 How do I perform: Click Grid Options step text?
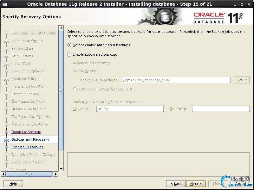click(x=22, y=56)
